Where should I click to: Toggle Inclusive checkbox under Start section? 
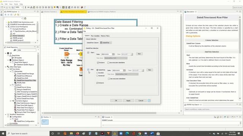pyautogui.click(x=98, y=63)
